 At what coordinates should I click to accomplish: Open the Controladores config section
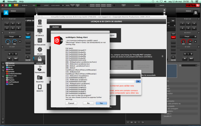click(x=40, y=42)
